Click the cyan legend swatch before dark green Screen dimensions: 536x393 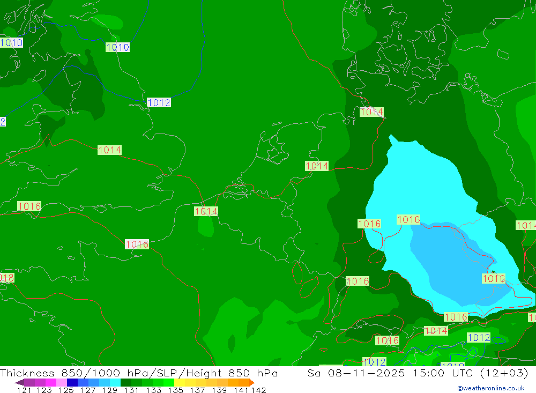coord(115,382)
